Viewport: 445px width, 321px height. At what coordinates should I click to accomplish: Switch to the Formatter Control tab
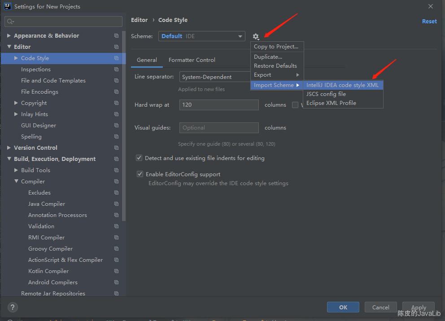192,60
